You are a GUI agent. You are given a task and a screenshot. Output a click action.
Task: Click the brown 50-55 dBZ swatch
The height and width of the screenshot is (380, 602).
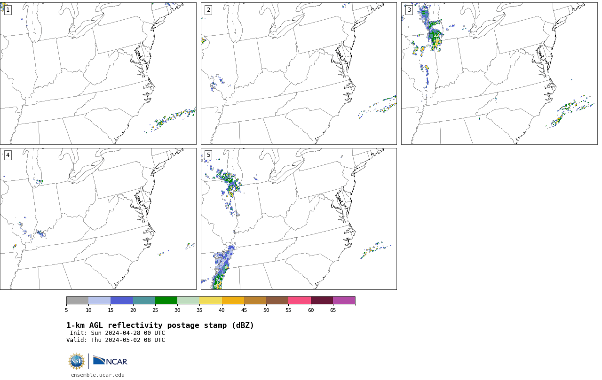click(277, 301)
